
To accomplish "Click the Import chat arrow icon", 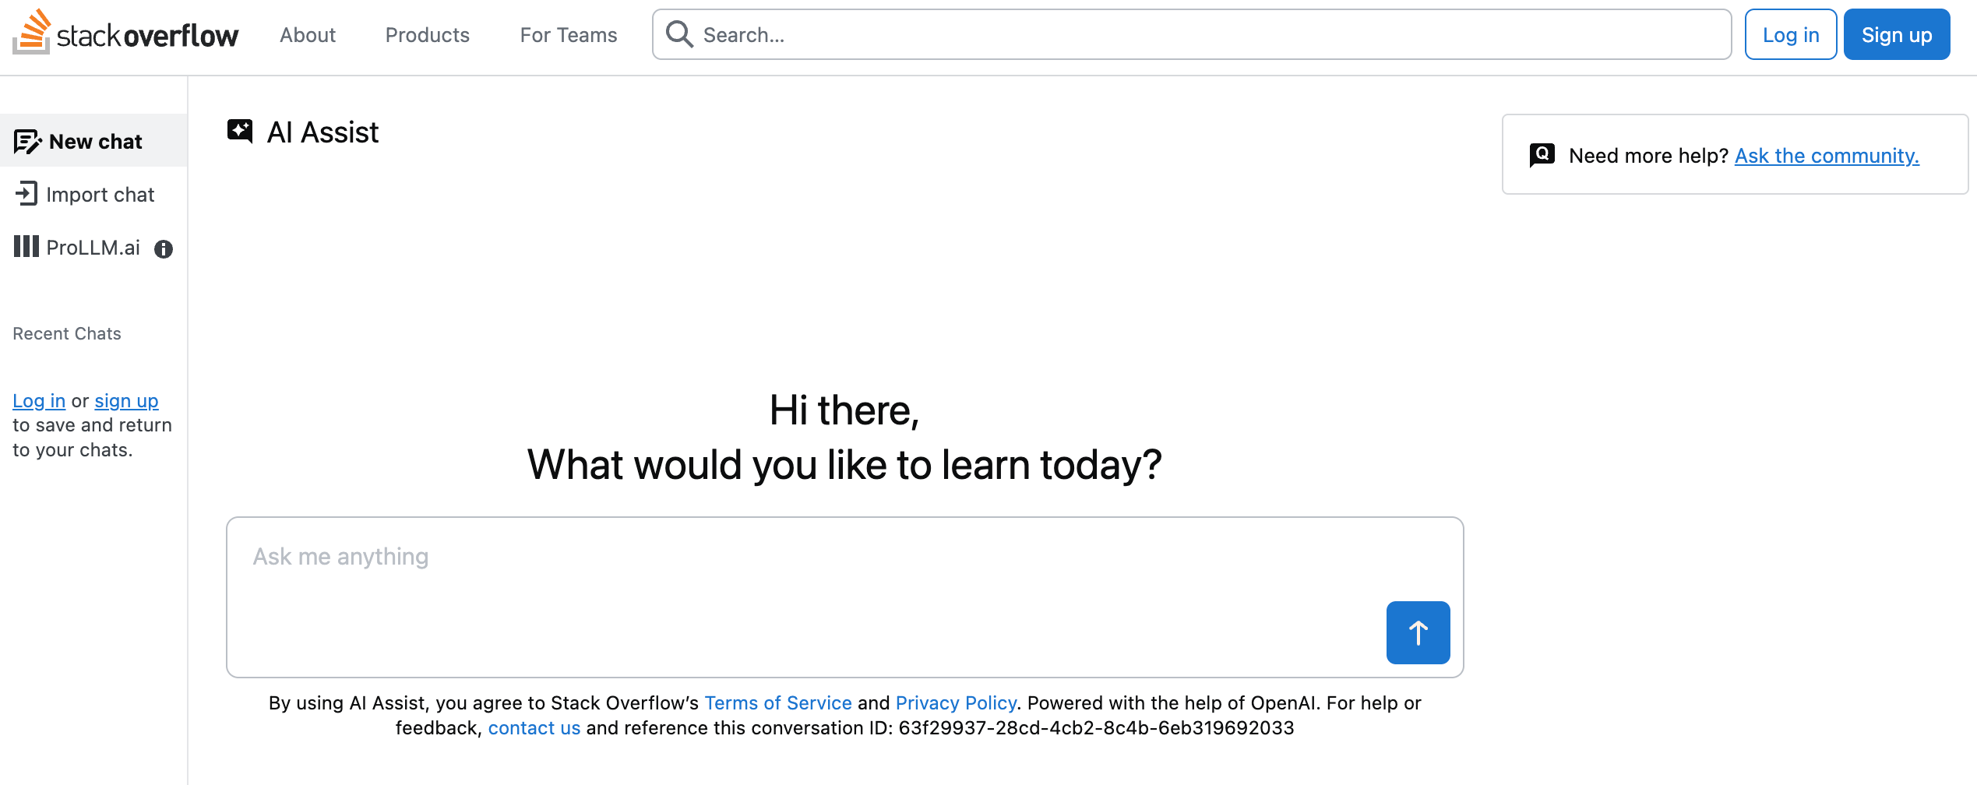I will [26, 194].
